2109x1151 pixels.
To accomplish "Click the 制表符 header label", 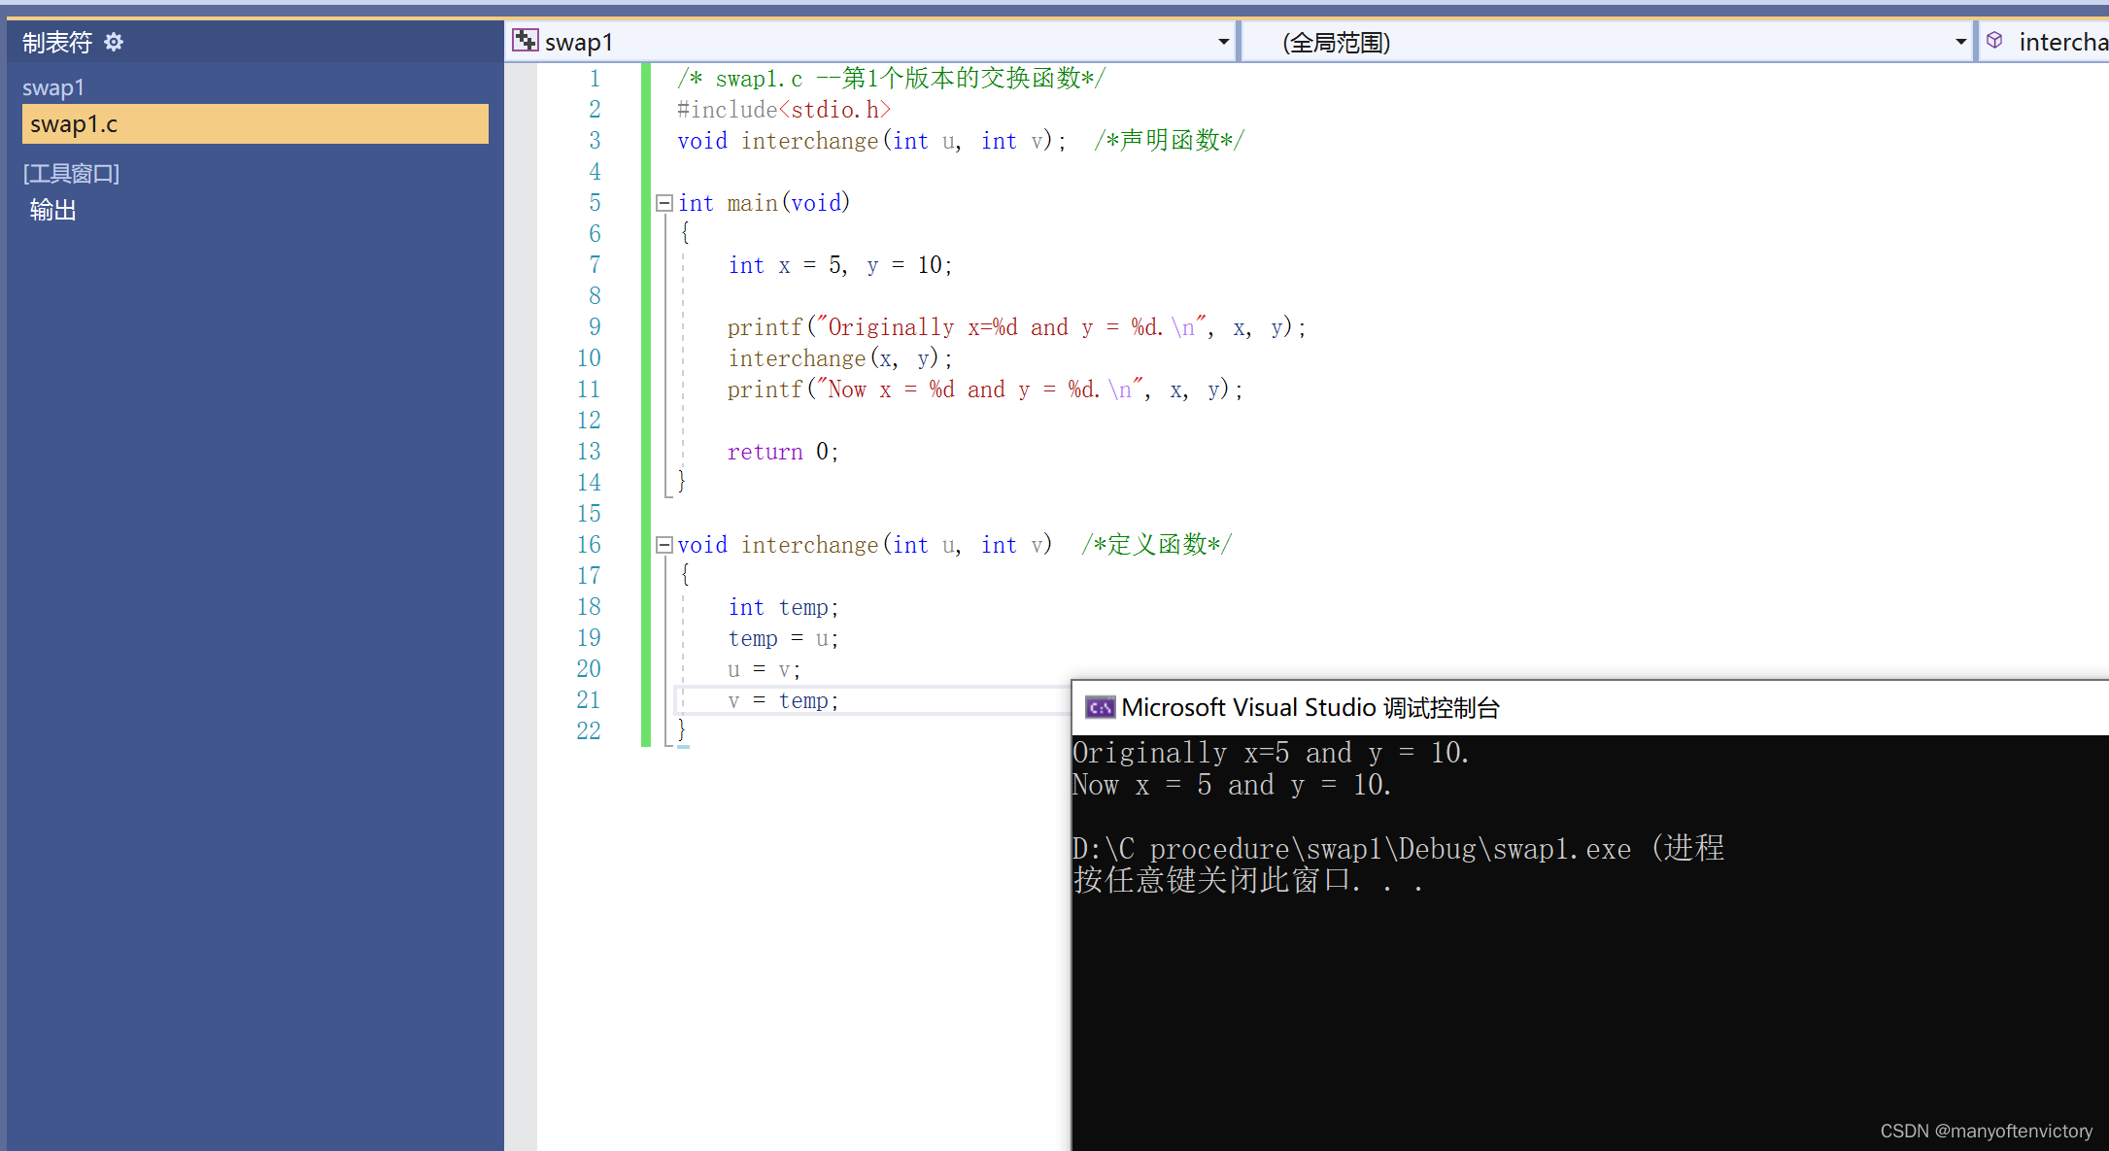I will pos(57,42).
